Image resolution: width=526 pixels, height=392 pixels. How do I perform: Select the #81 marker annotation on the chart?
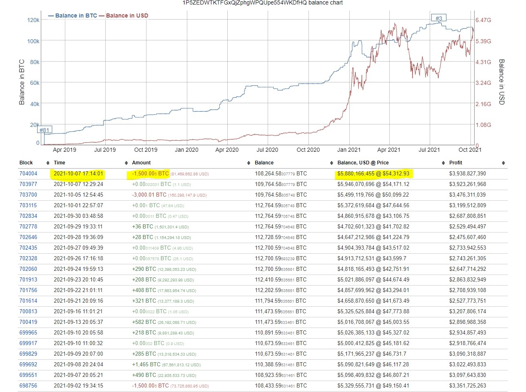tap(45, 130)
